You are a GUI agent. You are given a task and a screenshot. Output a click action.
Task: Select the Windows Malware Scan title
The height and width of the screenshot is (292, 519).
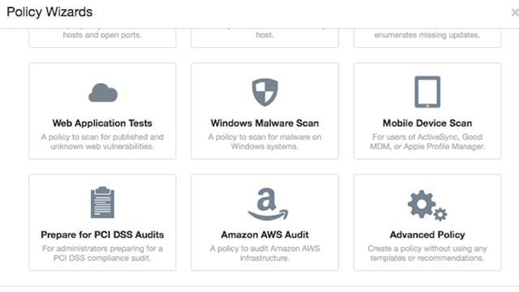(265, 123)
